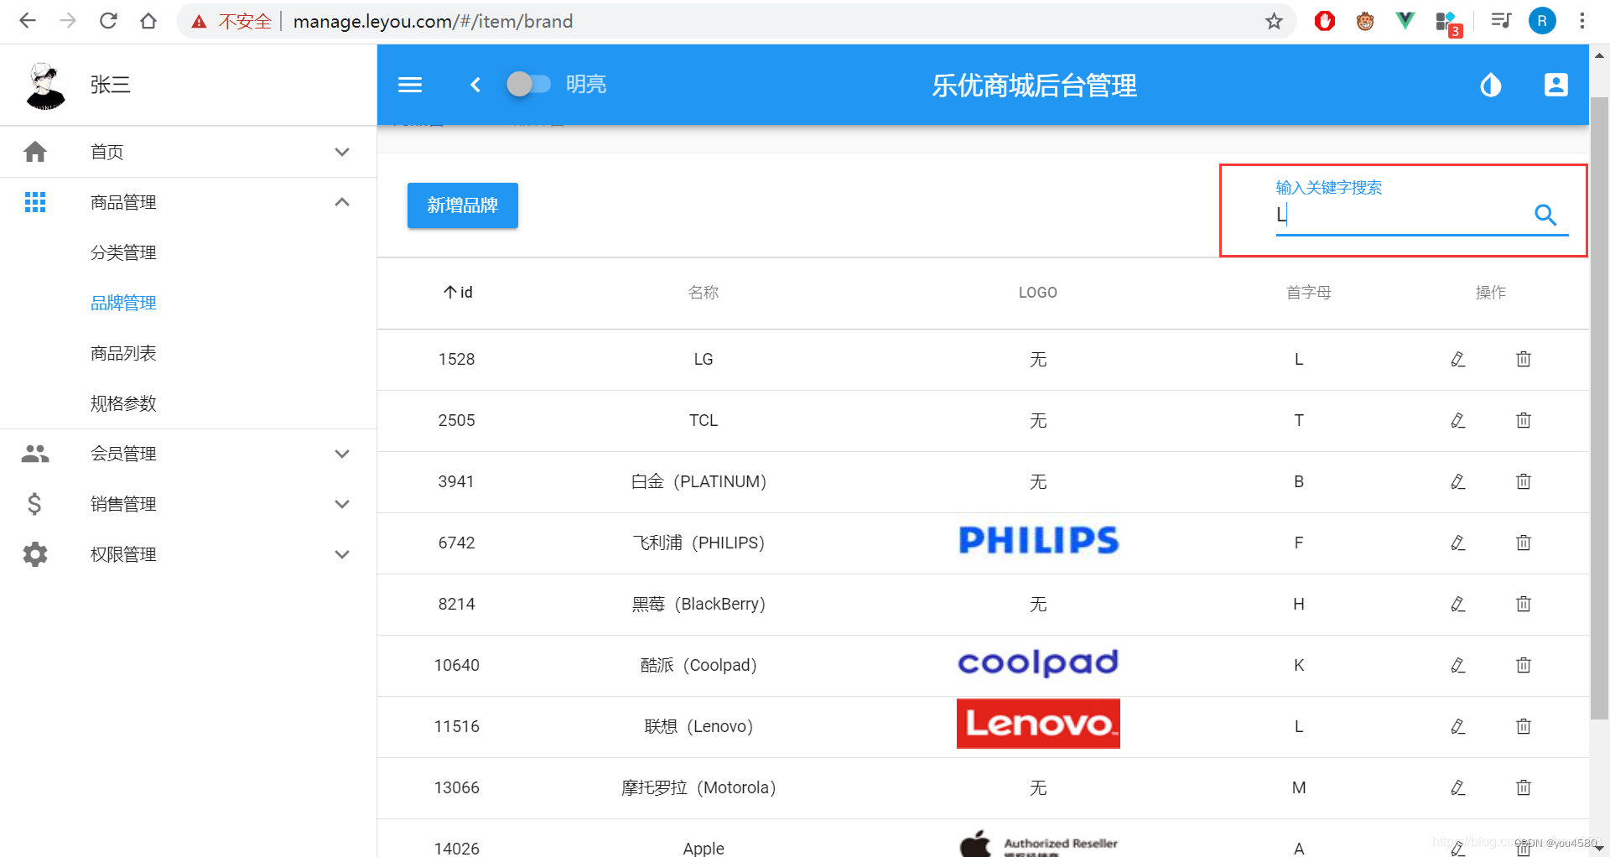Screen dimensions: 1610x857
Task: Delete the 飞利浦 (PHILIPS) row
Action: [1524, 543]
